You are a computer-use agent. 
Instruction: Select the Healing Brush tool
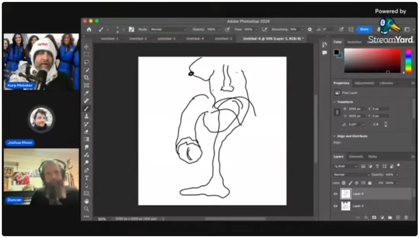86,101
